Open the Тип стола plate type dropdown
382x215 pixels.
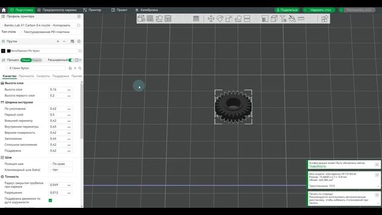tap(50, 32)
